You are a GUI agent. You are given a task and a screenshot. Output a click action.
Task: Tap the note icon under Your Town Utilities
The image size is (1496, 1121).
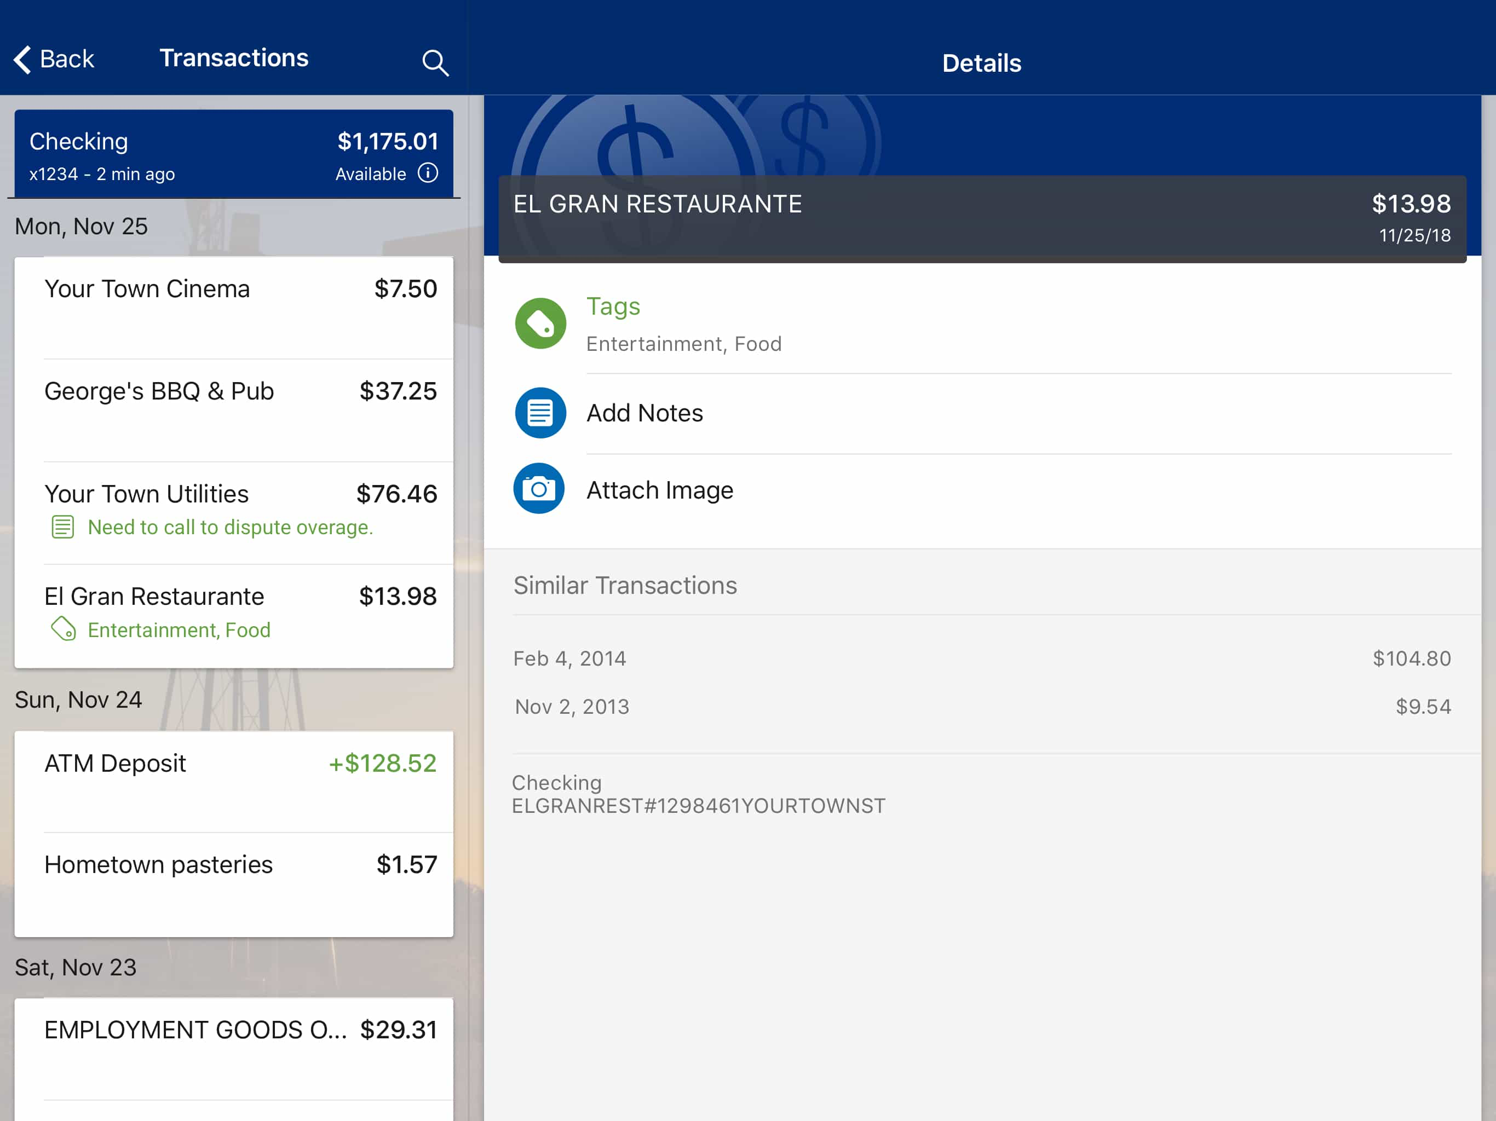63,527
